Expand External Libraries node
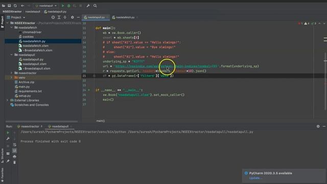The image size is (327, 184). pos(8,100)
